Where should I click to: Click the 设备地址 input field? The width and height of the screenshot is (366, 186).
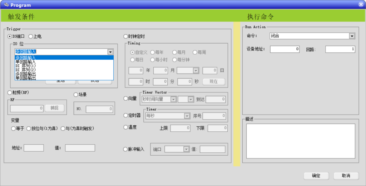[285, 49]
